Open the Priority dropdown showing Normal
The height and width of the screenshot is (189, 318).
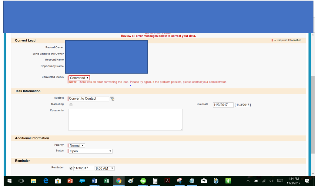pos(77,145)
